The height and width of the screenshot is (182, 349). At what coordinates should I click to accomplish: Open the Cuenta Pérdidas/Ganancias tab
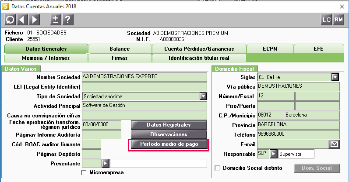pos(199,48)
